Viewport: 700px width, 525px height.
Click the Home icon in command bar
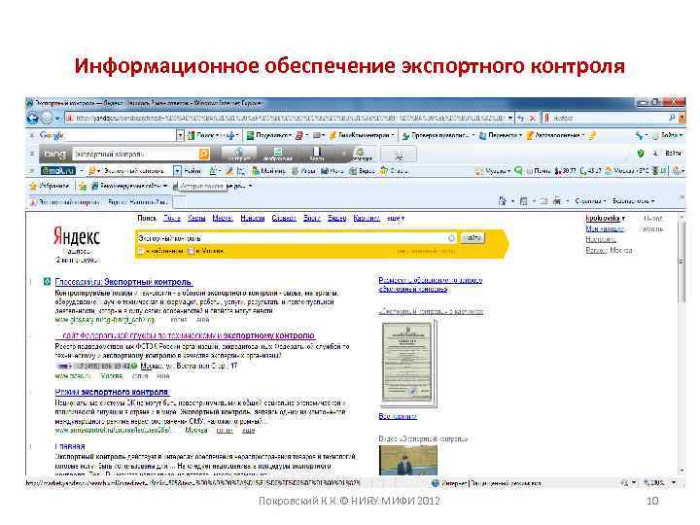503,201
